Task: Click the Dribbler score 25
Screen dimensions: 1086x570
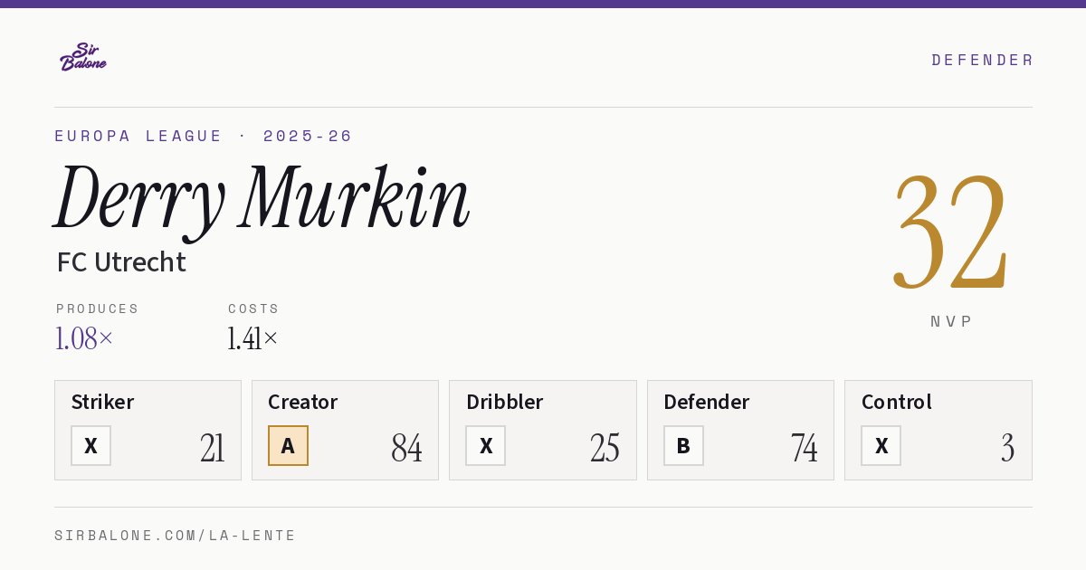Action: pos(605,448)
